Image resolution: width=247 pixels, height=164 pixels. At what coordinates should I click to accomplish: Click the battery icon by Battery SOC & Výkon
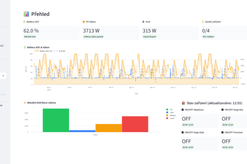24,47
